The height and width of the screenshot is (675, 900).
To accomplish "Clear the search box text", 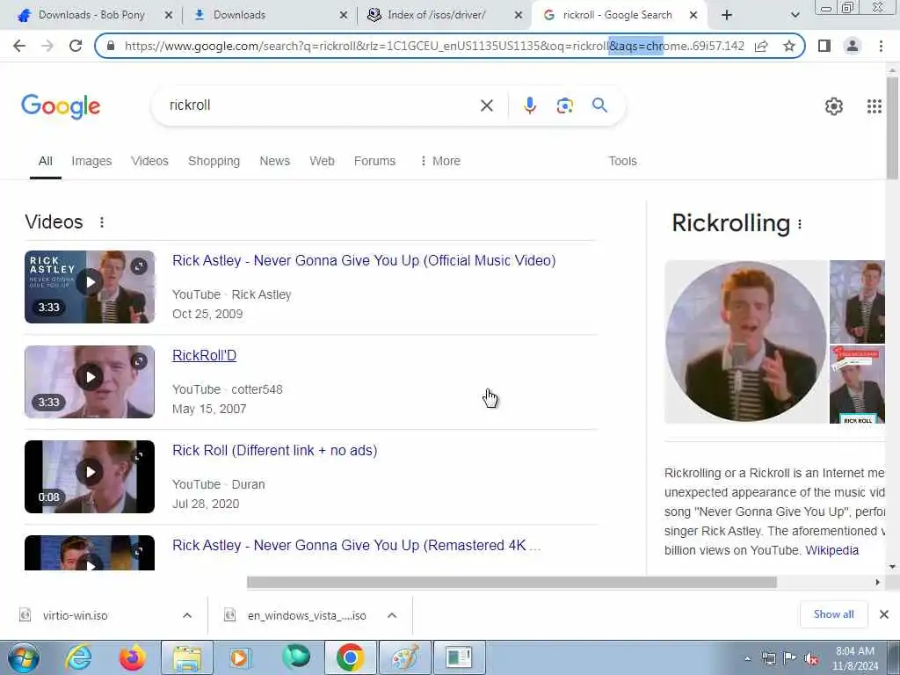I will (487, 105).
